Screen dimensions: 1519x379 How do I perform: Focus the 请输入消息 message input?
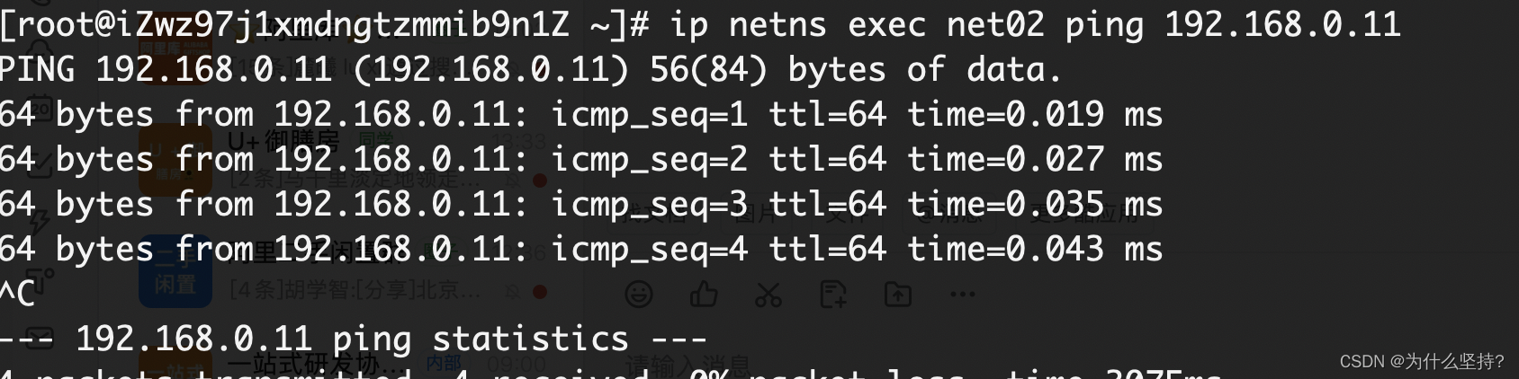click(x=688, y=365)
